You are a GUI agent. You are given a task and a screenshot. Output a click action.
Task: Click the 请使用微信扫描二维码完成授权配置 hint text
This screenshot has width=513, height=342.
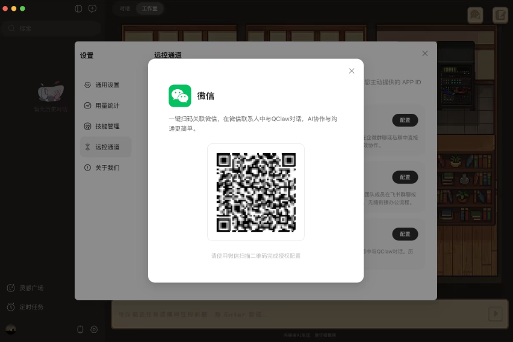click(x=256, y=256)
